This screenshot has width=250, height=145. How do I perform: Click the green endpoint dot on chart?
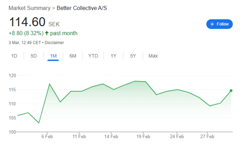click(231, 91)
